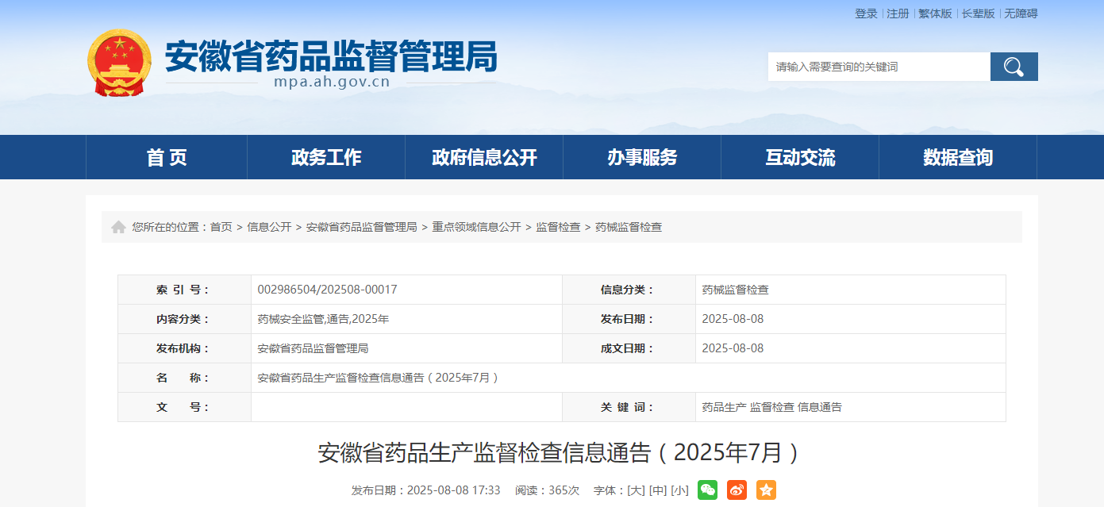Screen dimensions: 1104x507
Task: Open the 办事服务 navigation menu
Action: click(642, 157)
